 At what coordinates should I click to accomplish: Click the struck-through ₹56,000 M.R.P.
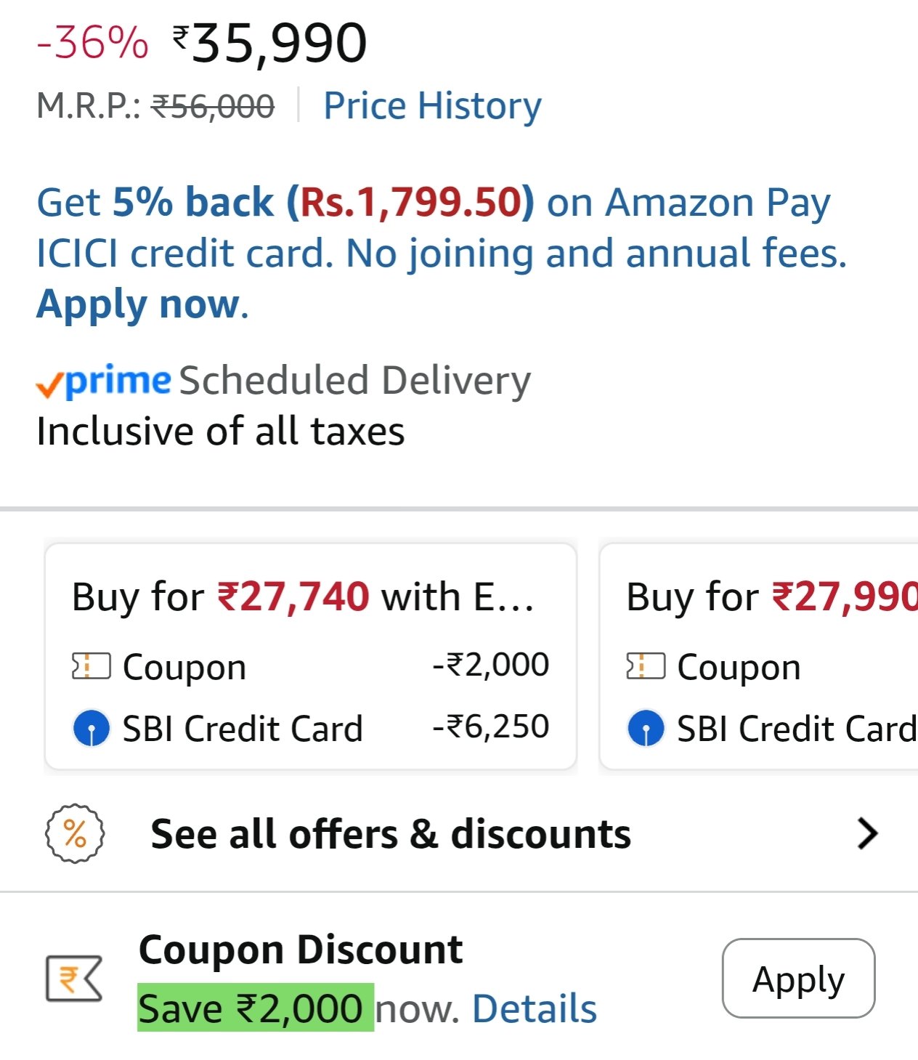pos(212,107)
